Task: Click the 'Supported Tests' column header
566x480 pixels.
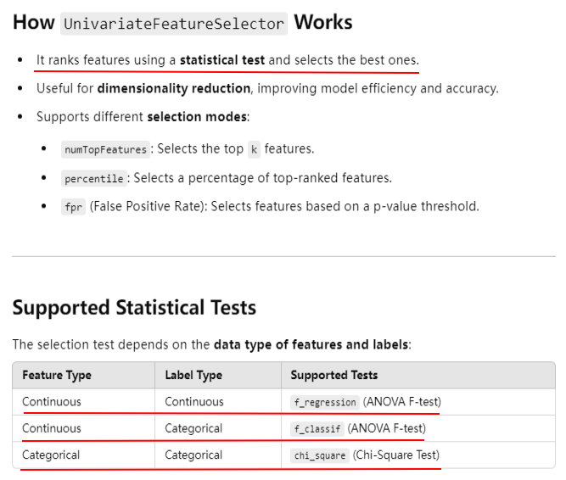Action: [333, 375]
